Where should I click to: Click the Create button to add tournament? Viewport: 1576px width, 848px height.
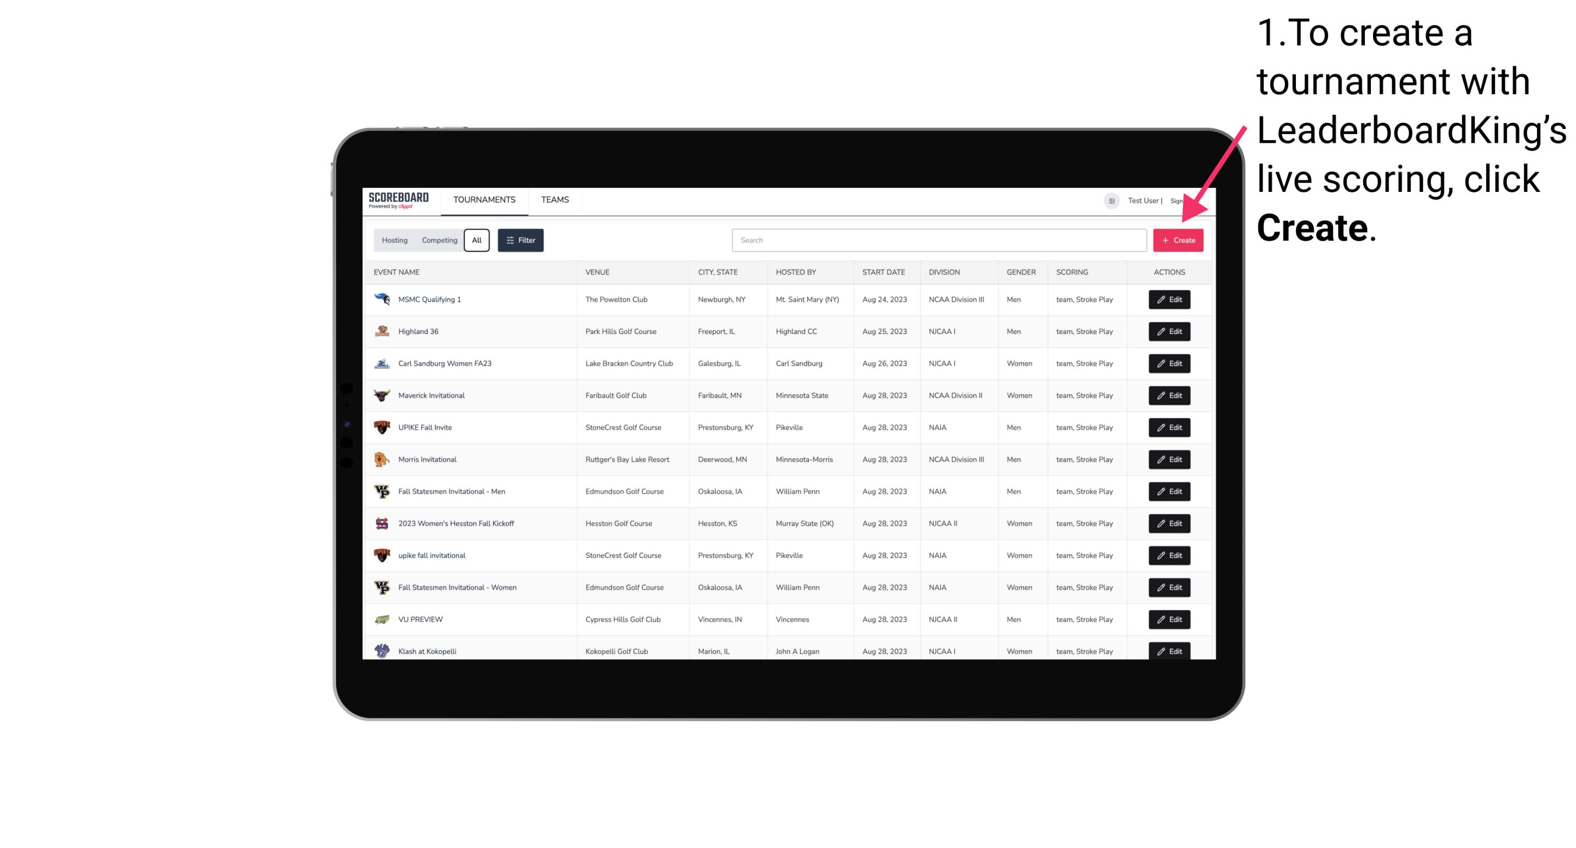(x=1178, y=240)
